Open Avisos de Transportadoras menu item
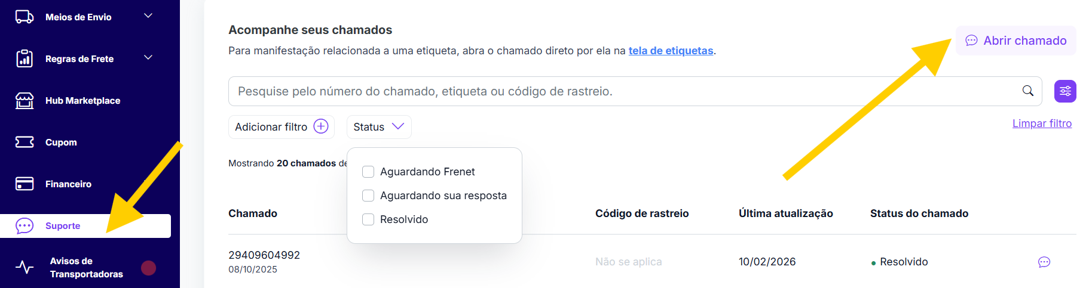 [x=86, y=268]
